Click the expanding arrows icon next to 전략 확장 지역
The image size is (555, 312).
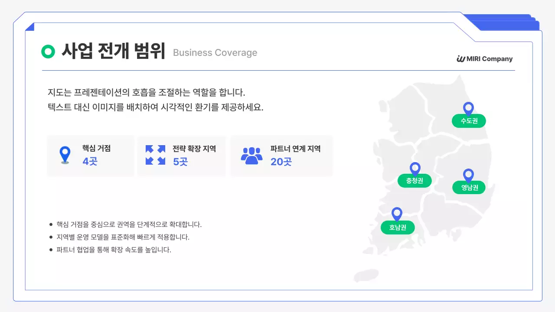[156, 155]
